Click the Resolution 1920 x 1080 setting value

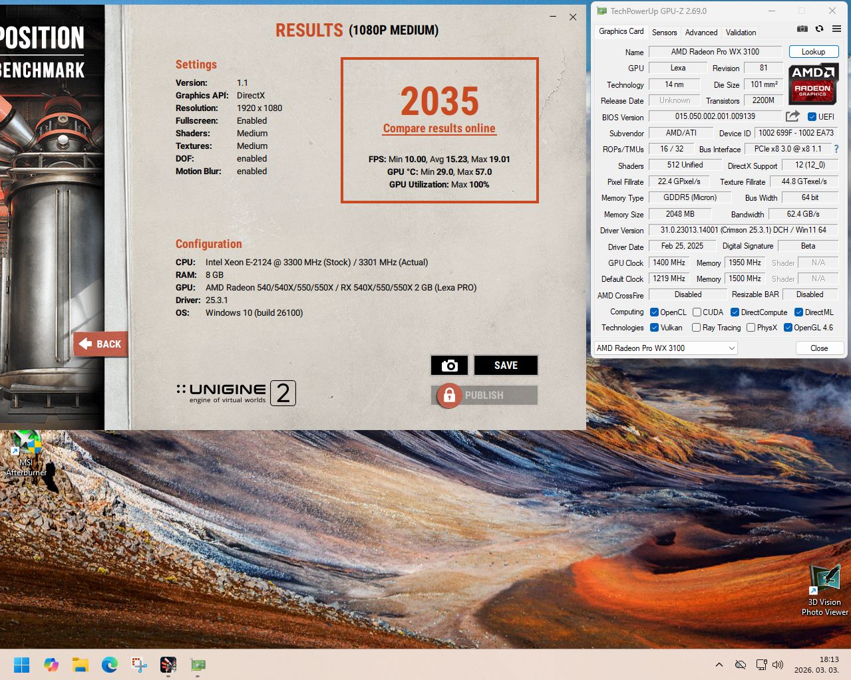click(x=259, y=108)
